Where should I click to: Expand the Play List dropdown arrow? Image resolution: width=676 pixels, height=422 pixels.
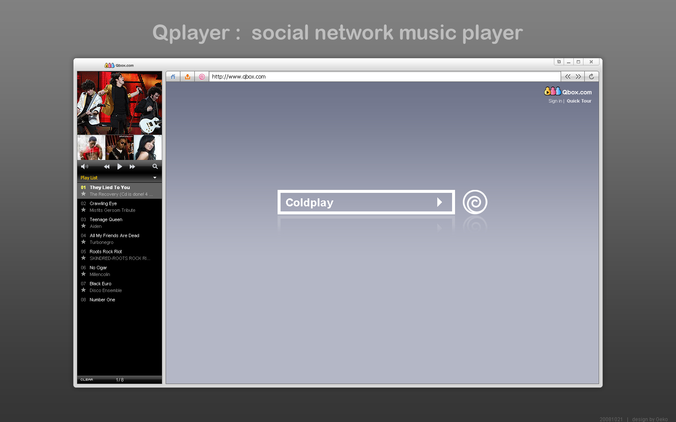(x=155, y=178)
